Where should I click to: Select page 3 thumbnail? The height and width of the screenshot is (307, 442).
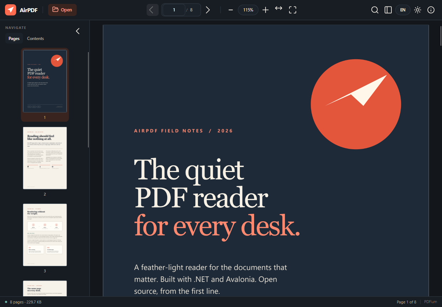click(x=45, y=235)
